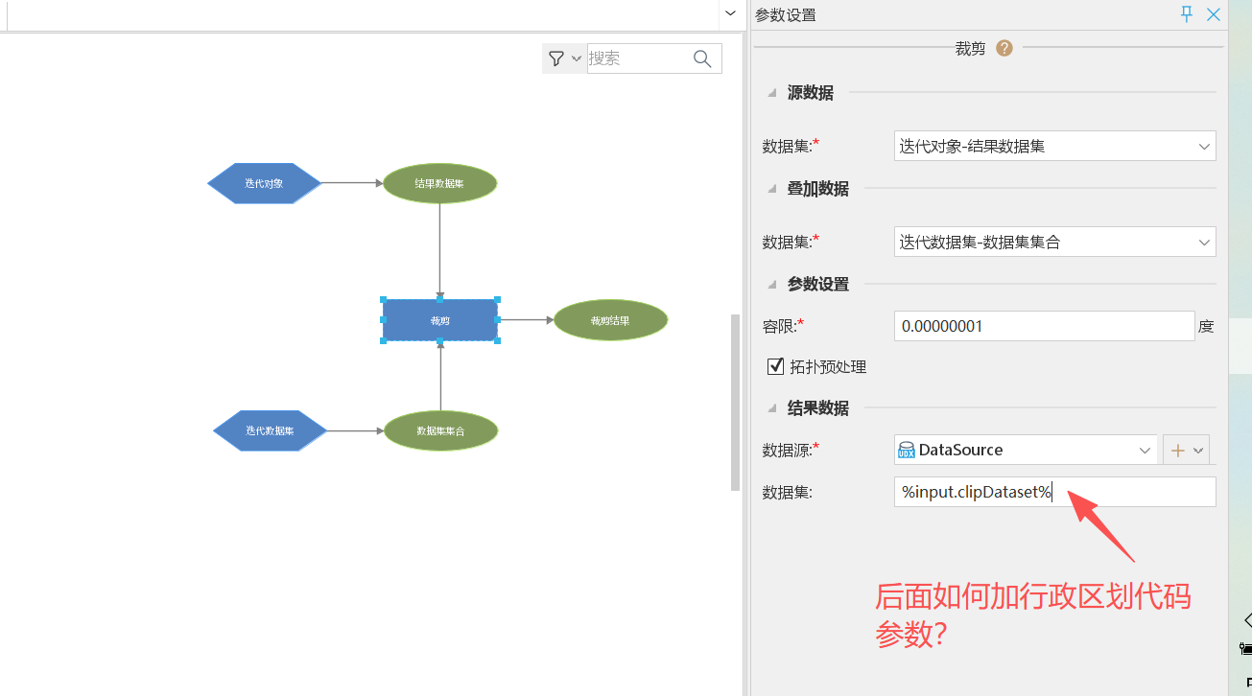Image resolution: width=1252 pixels, height=696 pixels.
Task: Select the 裁剪结果 output node
Action: pyautogui.click(x=610, y=320)
